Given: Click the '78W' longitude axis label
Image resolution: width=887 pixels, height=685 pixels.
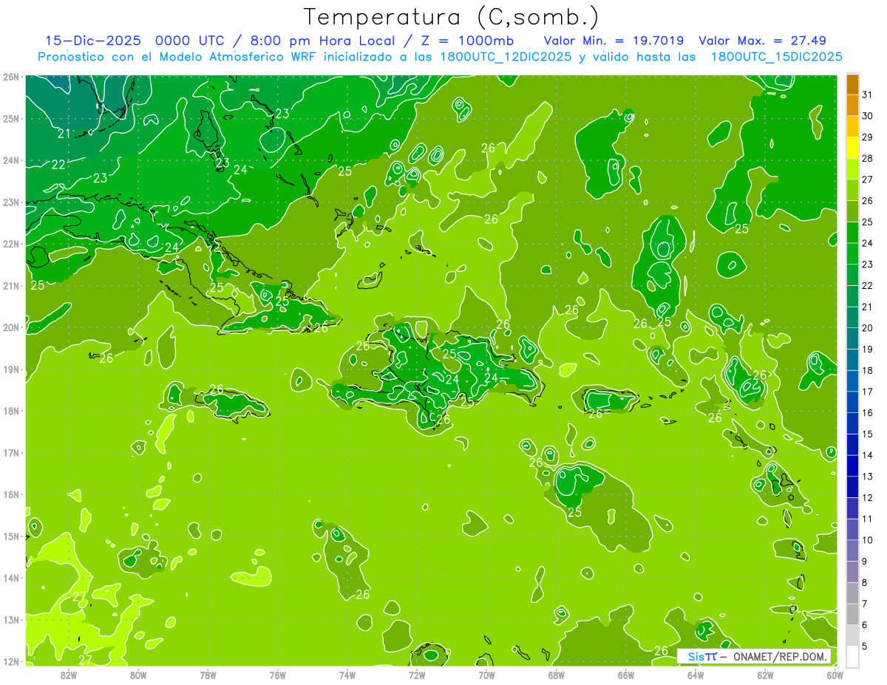Looking at the screenshot, I should [208, 675].
